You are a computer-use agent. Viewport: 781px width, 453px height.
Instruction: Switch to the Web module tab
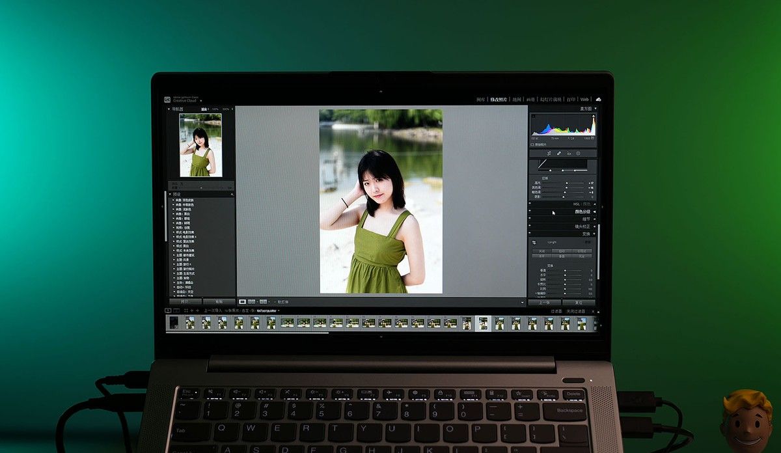coord(584,100)
